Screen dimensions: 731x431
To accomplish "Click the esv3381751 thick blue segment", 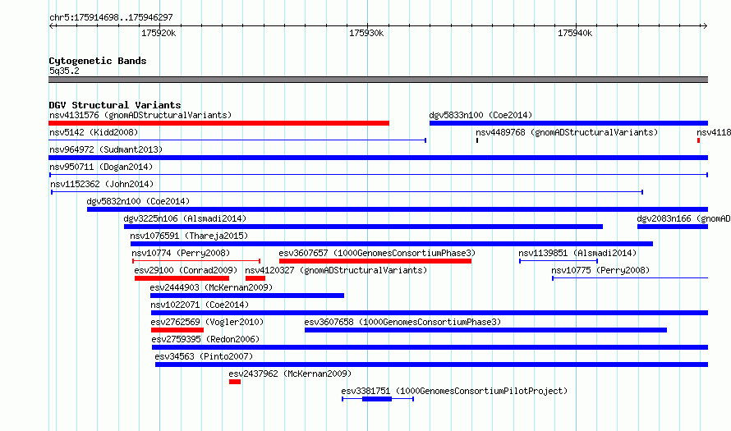I will tap(377, 399).
